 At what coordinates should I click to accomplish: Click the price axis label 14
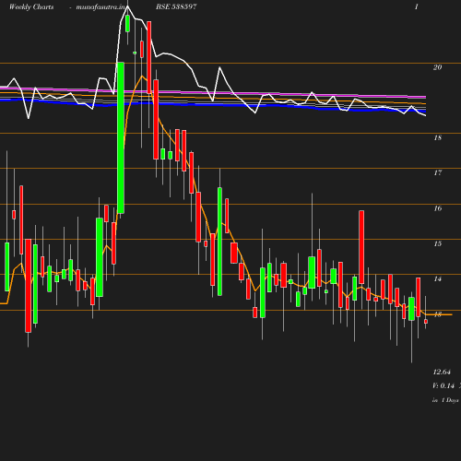point(438,278)
